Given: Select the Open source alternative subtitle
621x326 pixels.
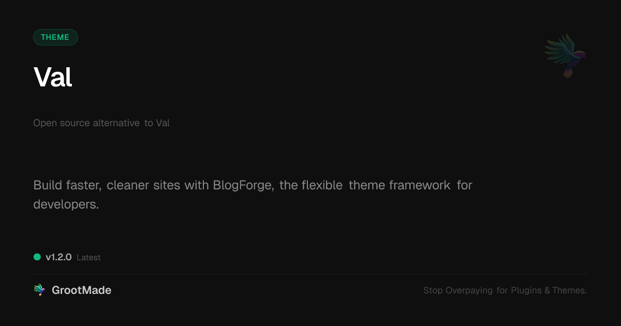Looking at the screenshot, I should point(101,123).
